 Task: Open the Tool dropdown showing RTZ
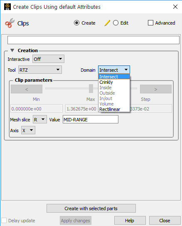pos(40,70)
